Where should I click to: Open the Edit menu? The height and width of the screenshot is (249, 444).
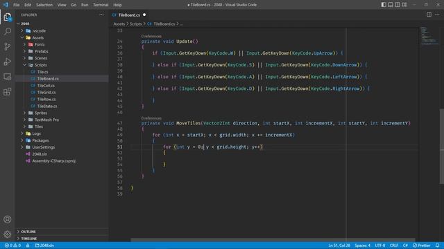tap(28, 5)
